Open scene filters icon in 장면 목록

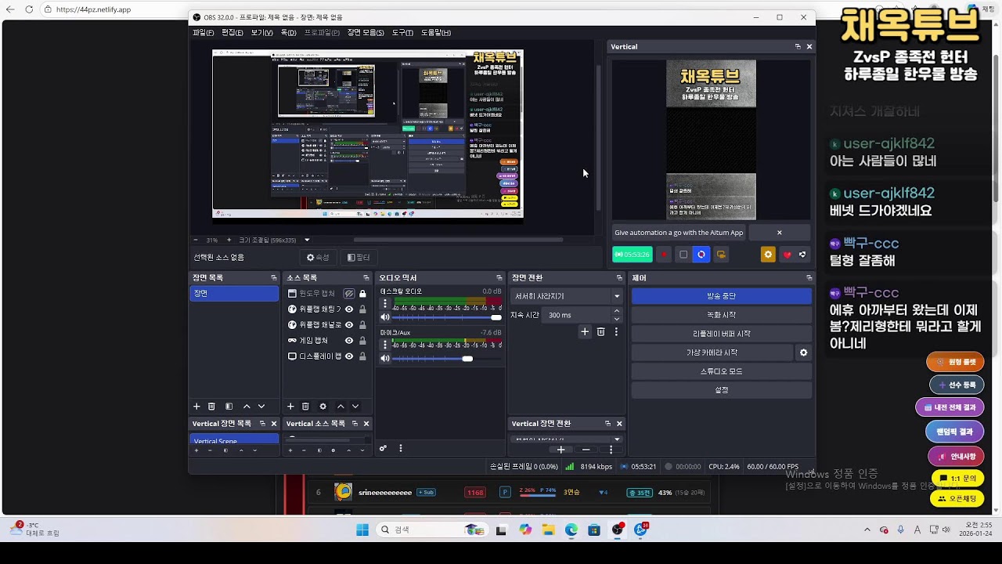pos(229,407)
